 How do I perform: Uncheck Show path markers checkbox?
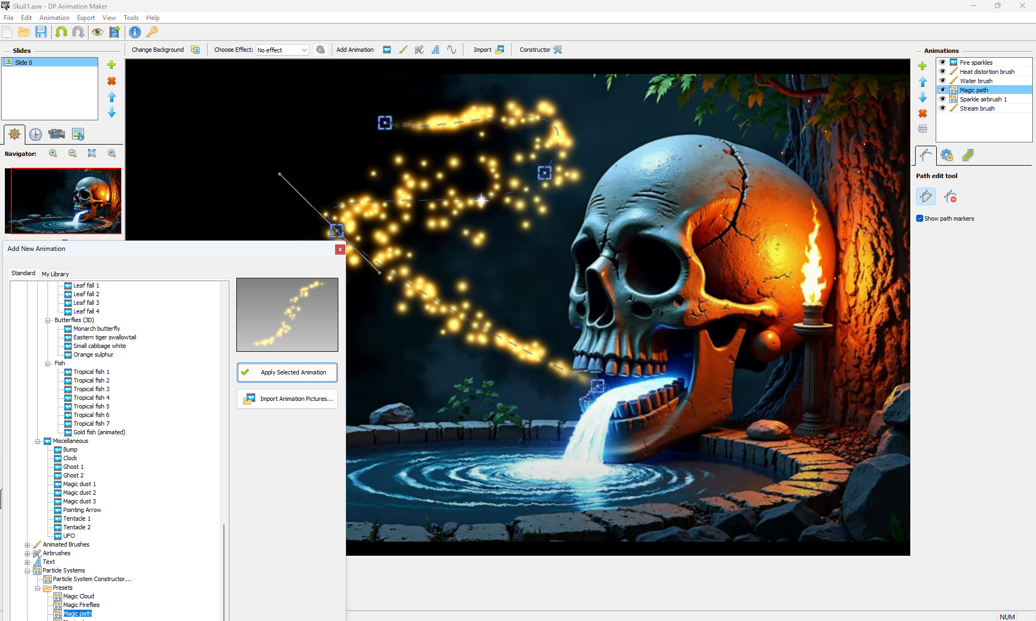coord(919,219)
